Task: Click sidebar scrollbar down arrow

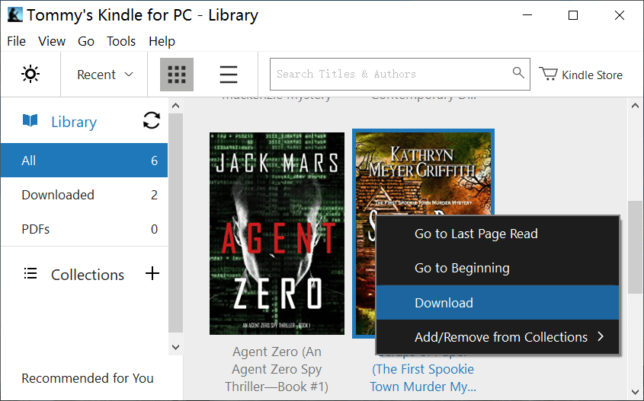Action: pyautogui.click(x=176, y=347)
